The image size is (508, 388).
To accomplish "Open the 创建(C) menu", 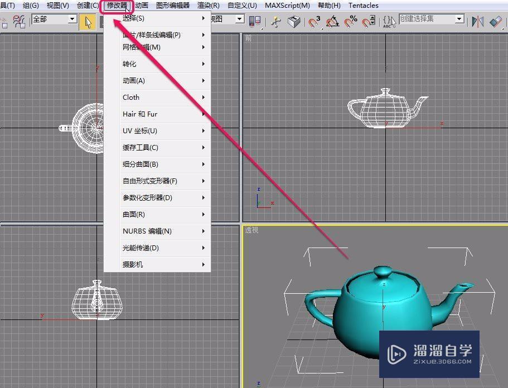I will [88, 5].
